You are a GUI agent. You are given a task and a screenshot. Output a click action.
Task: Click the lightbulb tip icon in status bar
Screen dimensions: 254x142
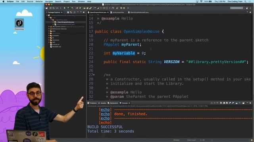(252, 140)
